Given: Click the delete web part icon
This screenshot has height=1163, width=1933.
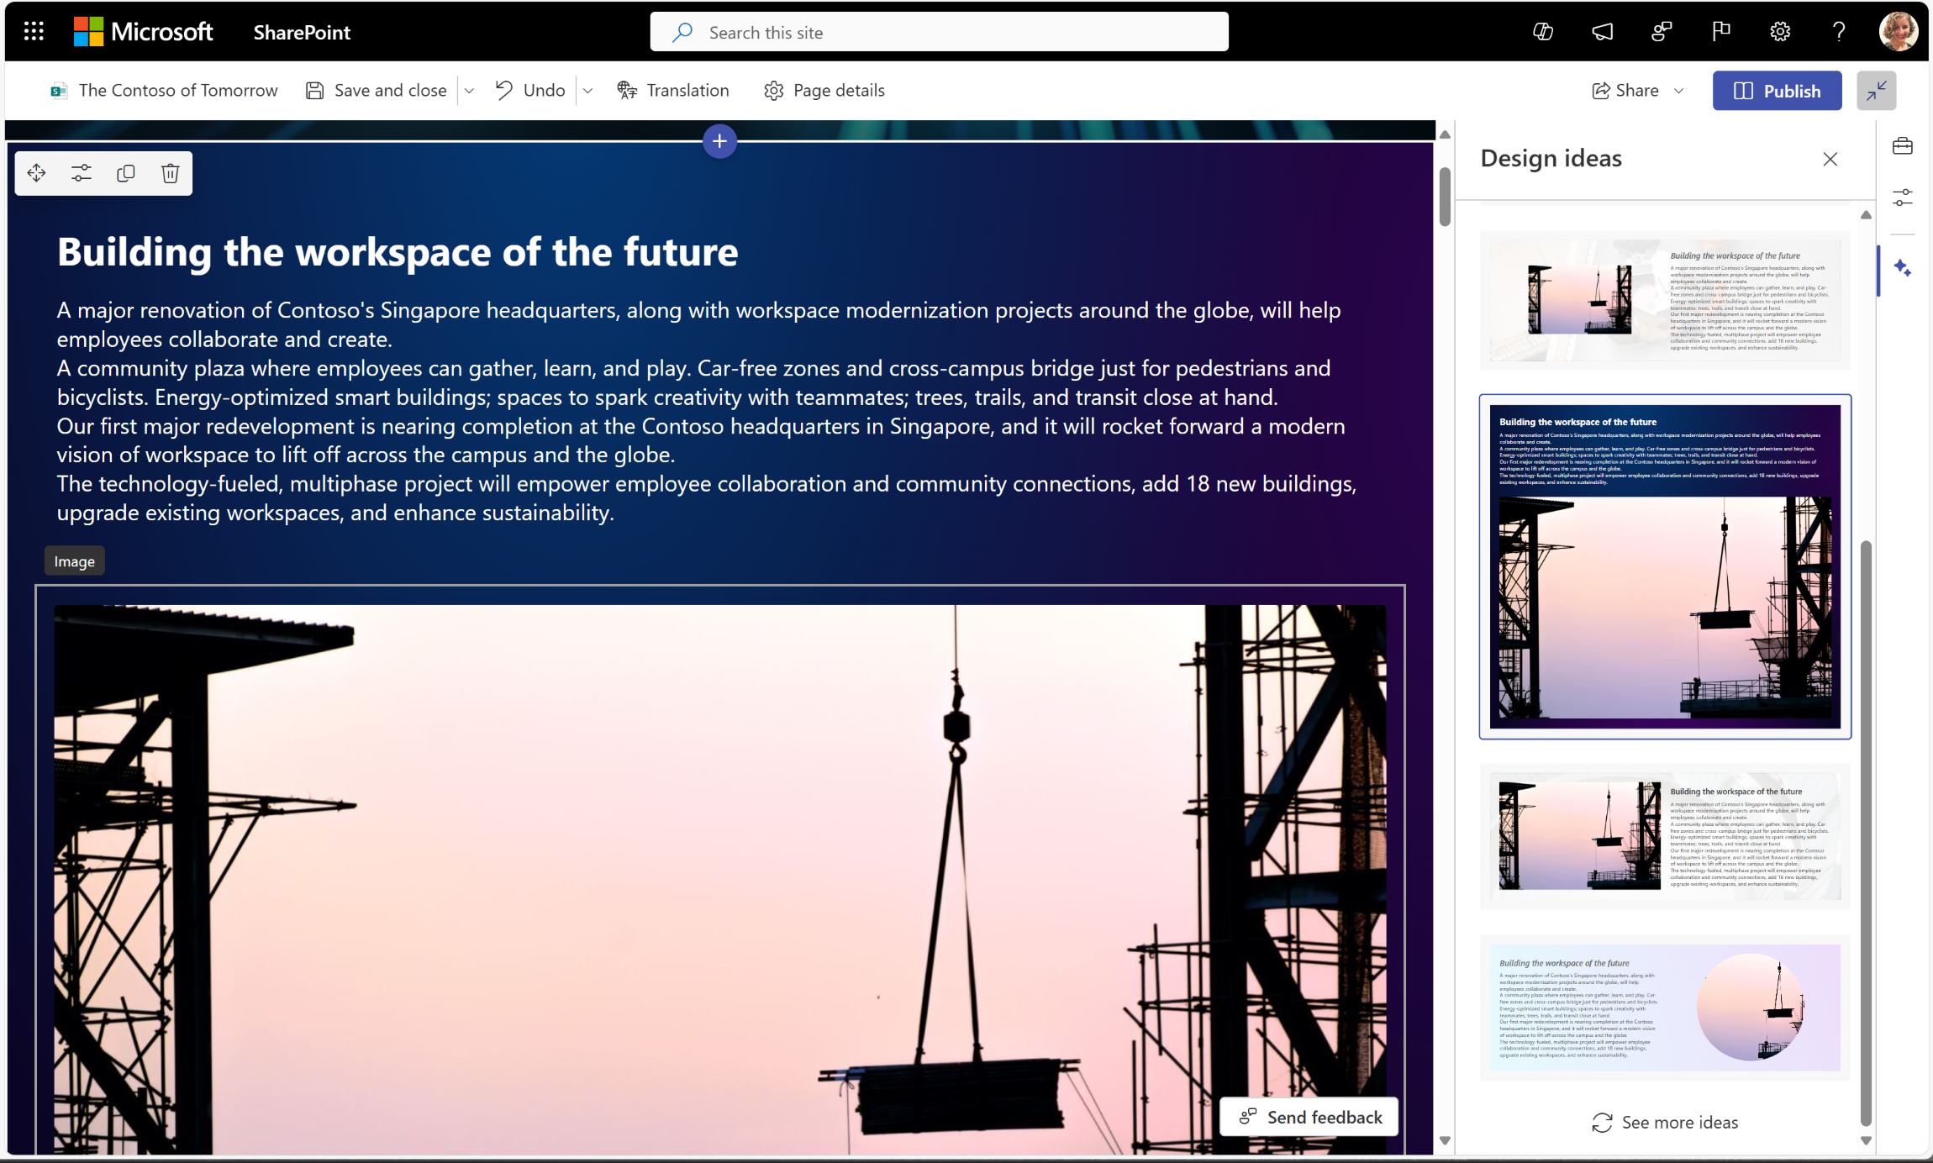Looking at the screenshot, I should click(171, 172).
